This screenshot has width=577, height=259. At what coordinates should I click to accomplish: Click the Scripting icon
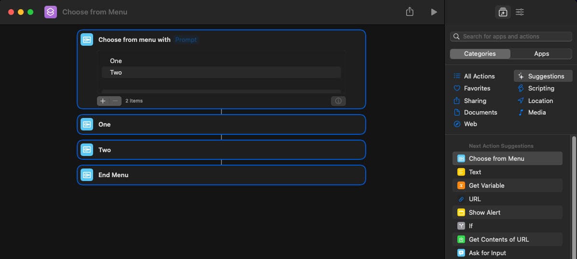521,88
